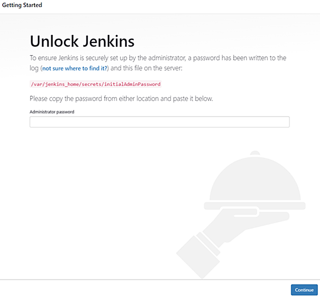Select the word Unlock in the heading
This screenshot has width=320, height=298.
click(54, 41)
